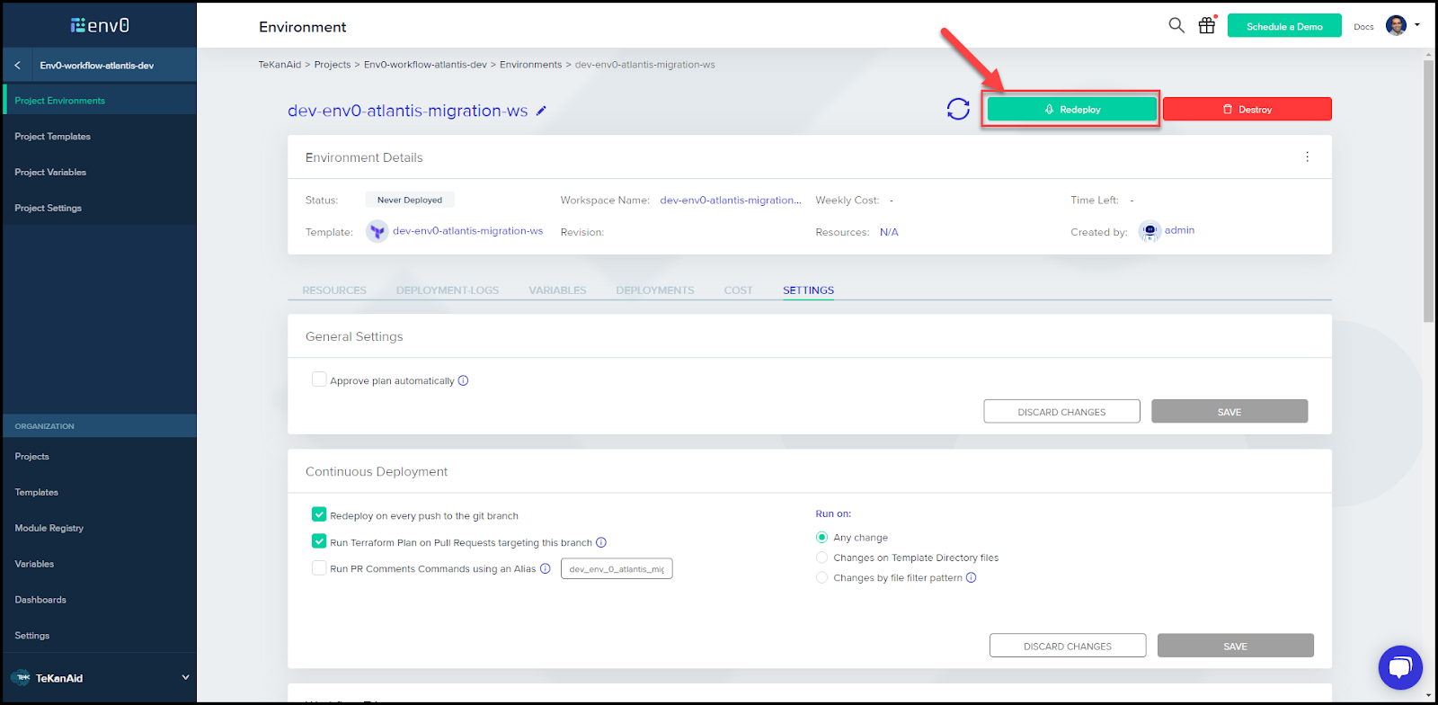The image size is (1438, 705).
Task: Open Project Variables in sidebar
Action: 100,173
